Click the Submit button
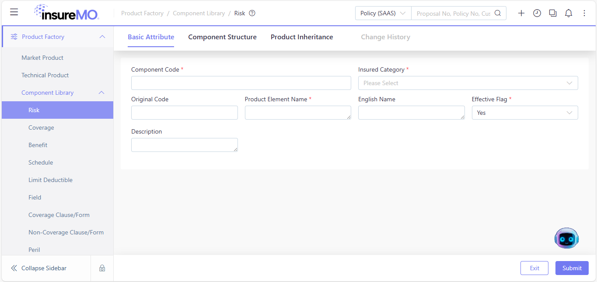 (x=572, y=268)
